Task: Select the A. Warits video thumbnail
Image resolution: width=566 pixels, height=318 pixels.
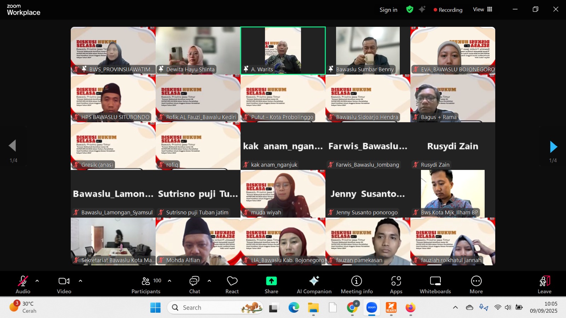Action: click(x=283, y=50)
